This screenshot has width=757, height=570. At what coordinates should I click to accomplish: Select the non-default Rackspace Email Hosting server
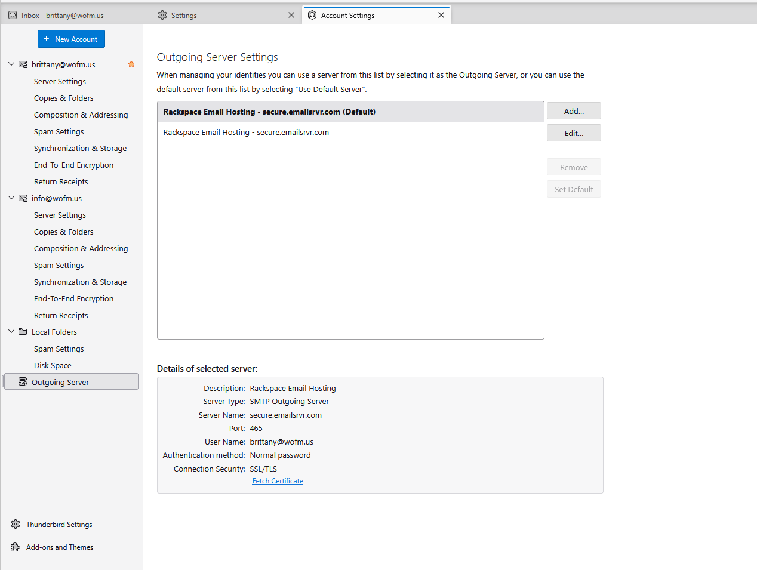point(350,132)
